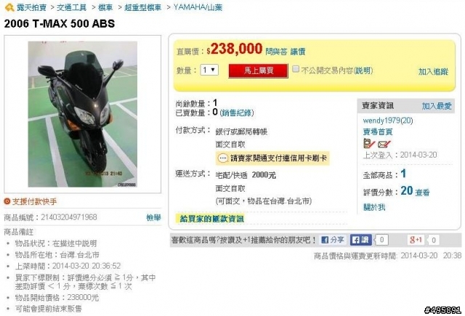Click the red 馬上購買 buy button
The height and width of the screenshot is (316, 465).
pyautogui.click(x=259, y=70)
